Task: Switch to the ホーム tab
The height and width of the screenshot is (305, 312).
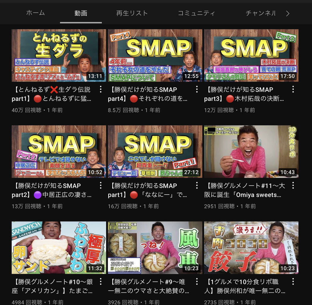Action: click(x=35, y=13)
